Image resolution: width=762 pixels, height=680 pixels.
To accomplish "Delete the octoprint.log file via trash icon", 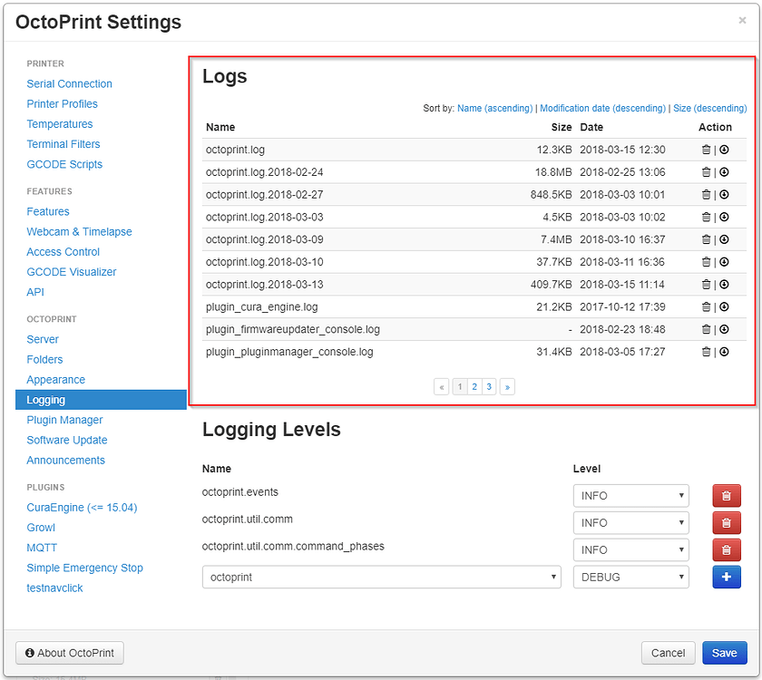I will [707, 150].
